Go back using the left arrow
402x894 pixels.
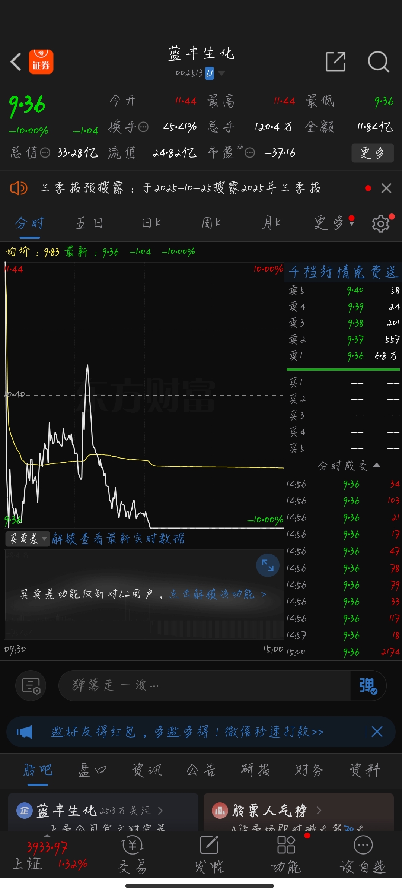click(16, 61)
